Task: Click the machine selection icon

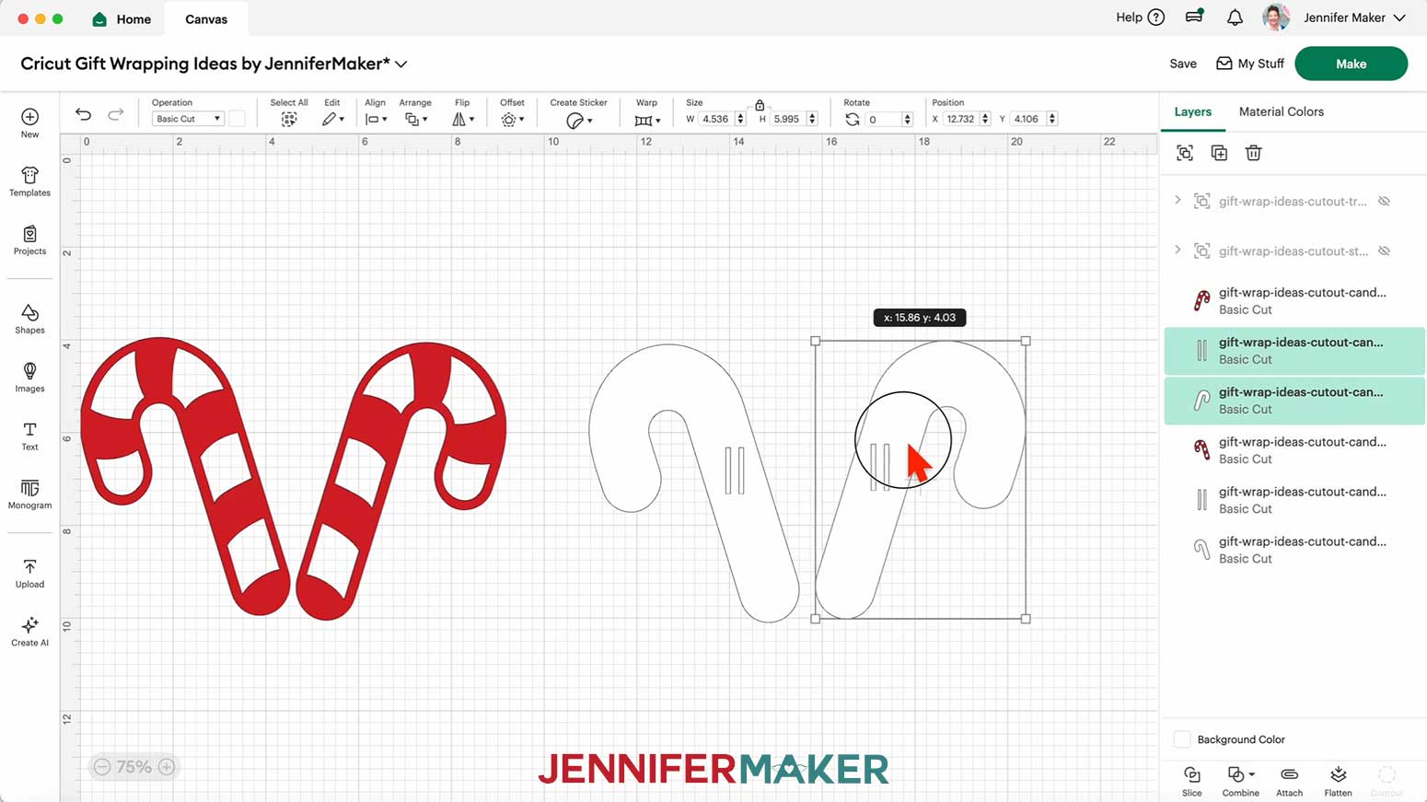Action: [1195, 17]
